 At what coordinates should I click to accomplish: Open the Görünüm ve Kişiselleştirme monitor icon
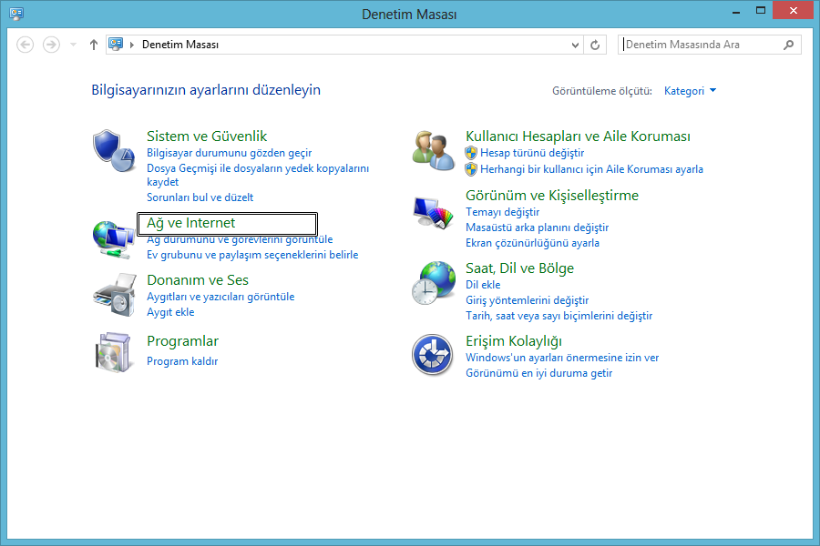[433, 213]
